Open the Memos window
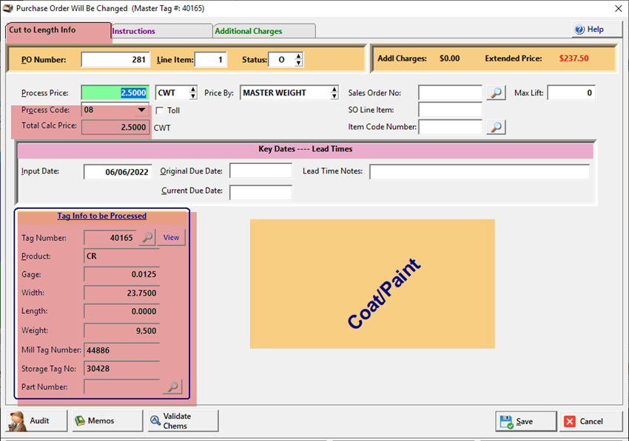The width and height of the screenshot is (629, 441). coord(107,420)
